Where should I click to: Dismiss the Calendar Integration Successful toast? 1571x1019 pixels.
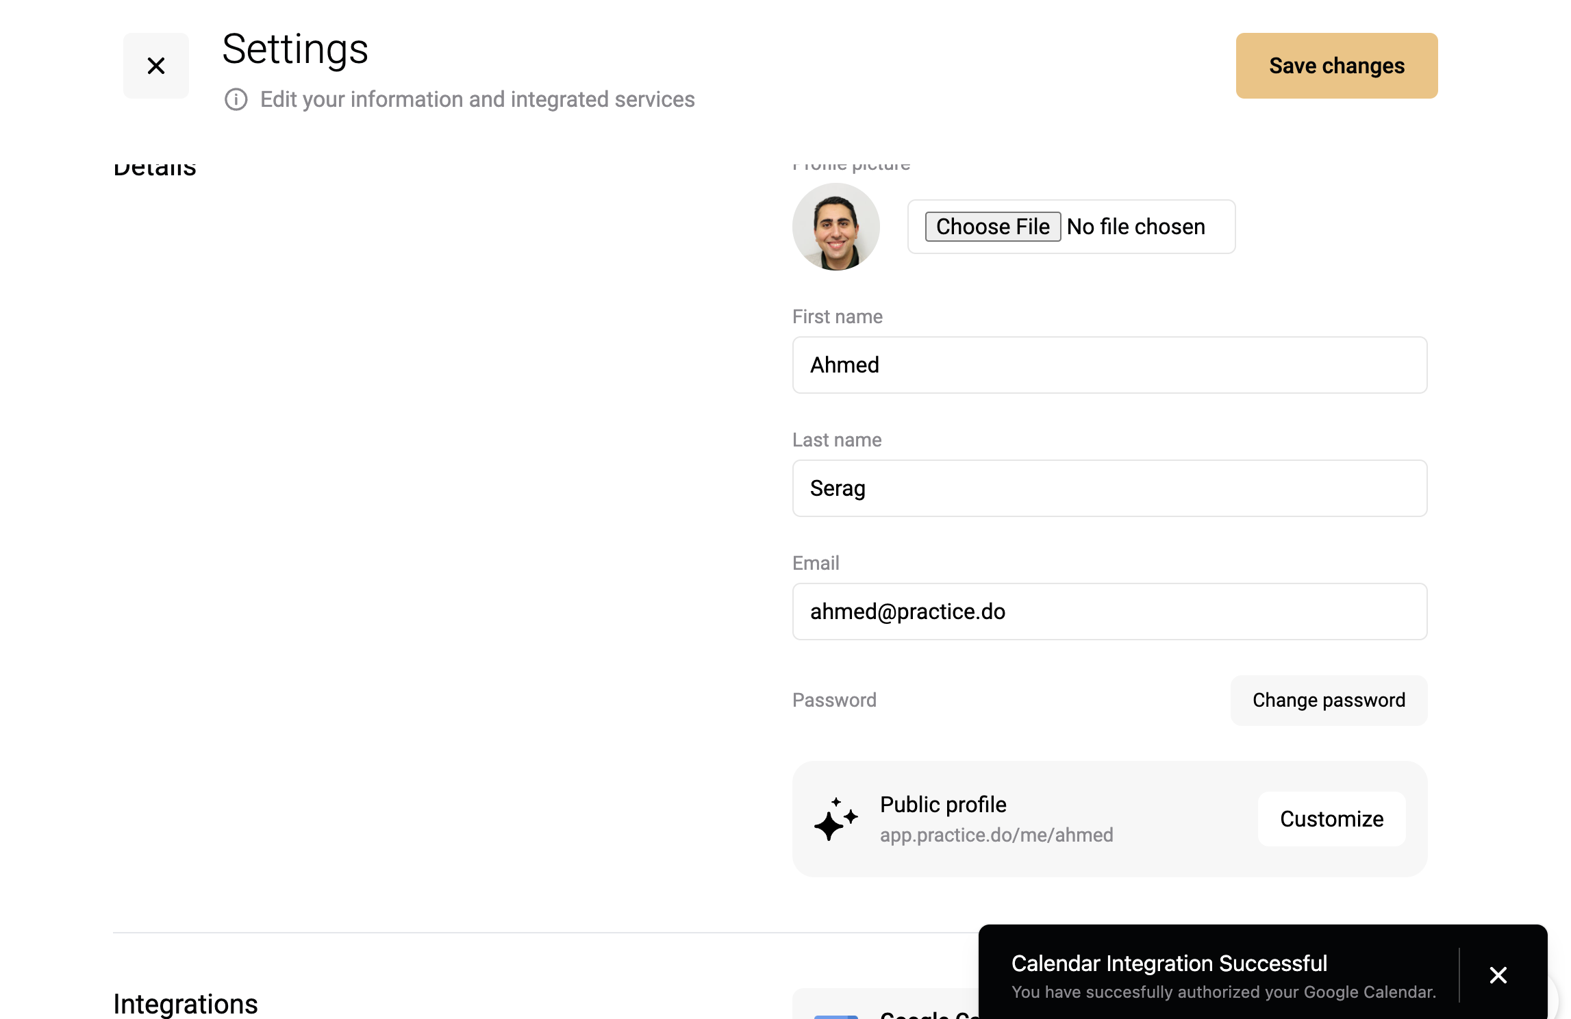coord(1498,975)
